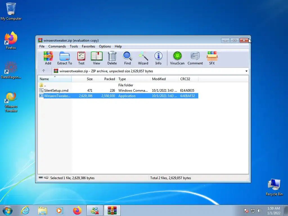Click Show Desktop button at taskbar end

[286, 210]
